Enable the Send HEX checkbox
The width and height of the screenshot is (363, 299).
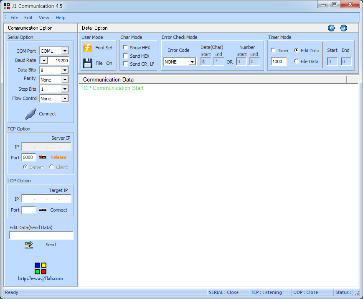[125, 56]
